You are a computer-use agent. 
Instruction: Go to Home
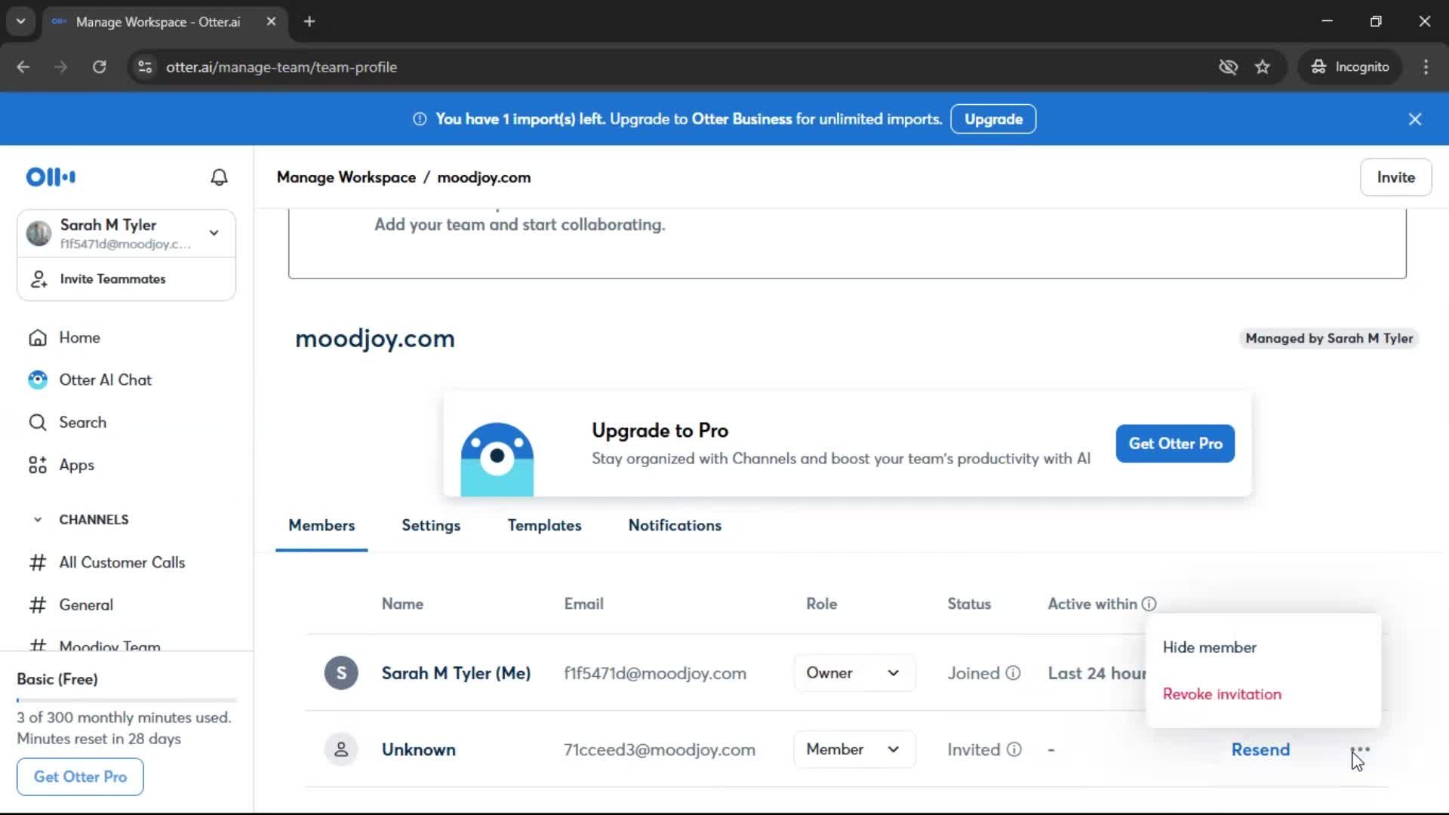79,337
